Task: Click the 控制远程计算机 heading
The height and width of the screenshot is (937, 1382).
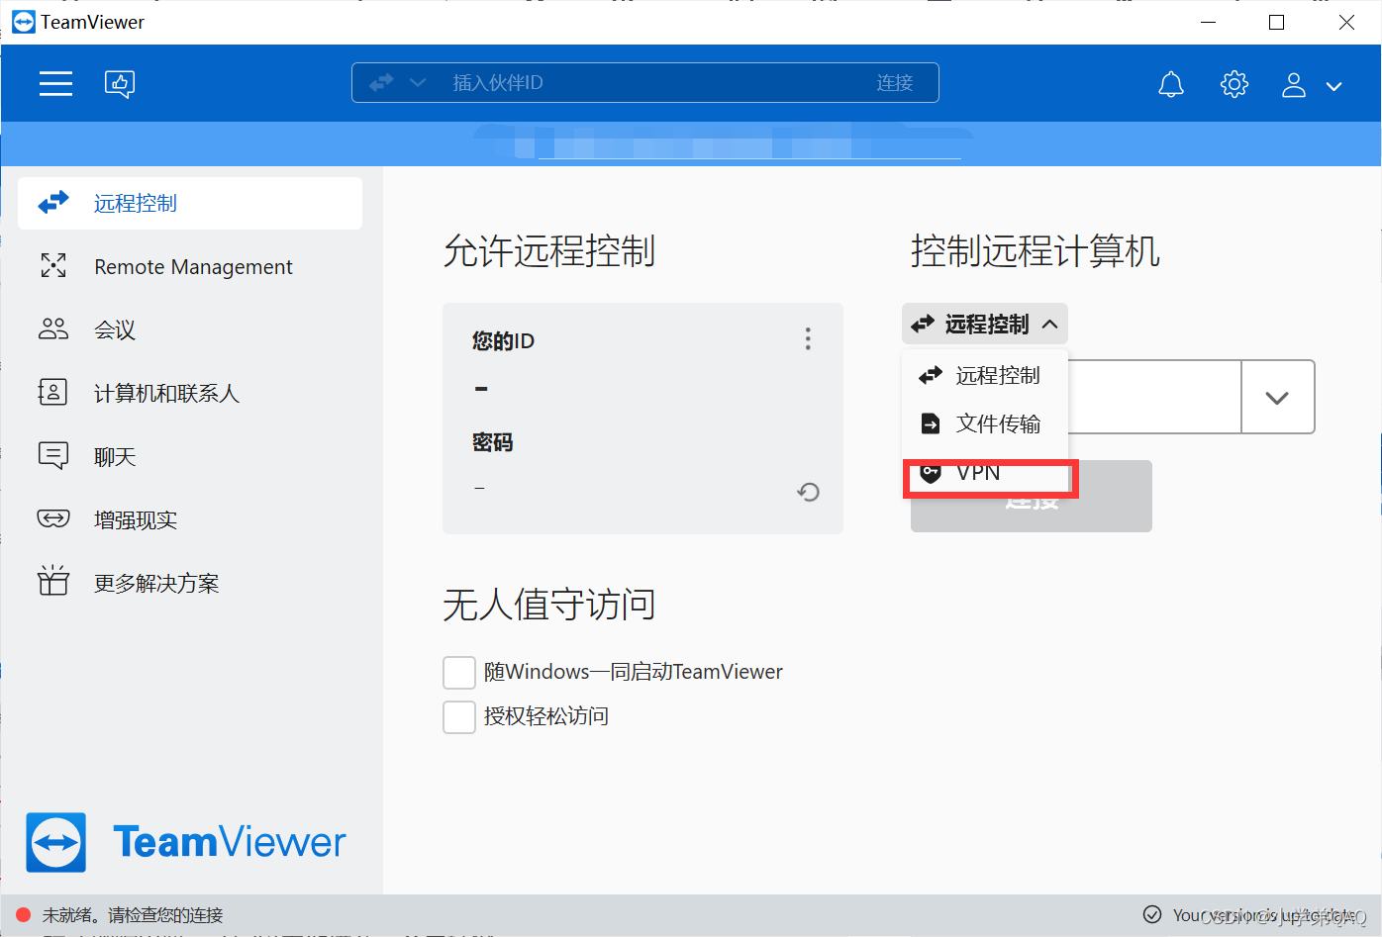Action: (1036, 251)
